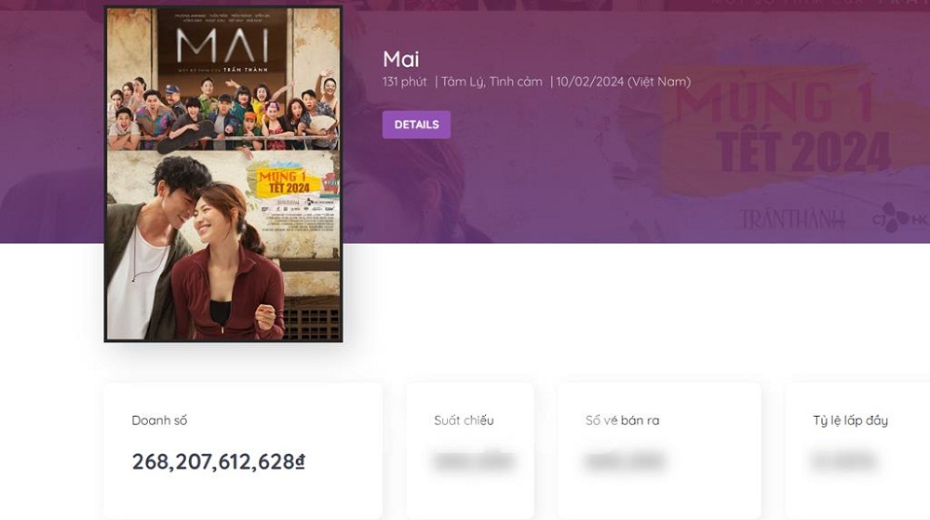The height and width of the screenshot is (520, 930).
Task: Click the Suất chiếu label
Action: tap(464, 420)
